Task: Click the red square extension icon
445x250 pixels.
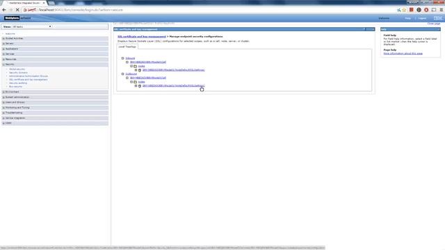Action: [x=411, y=10]
